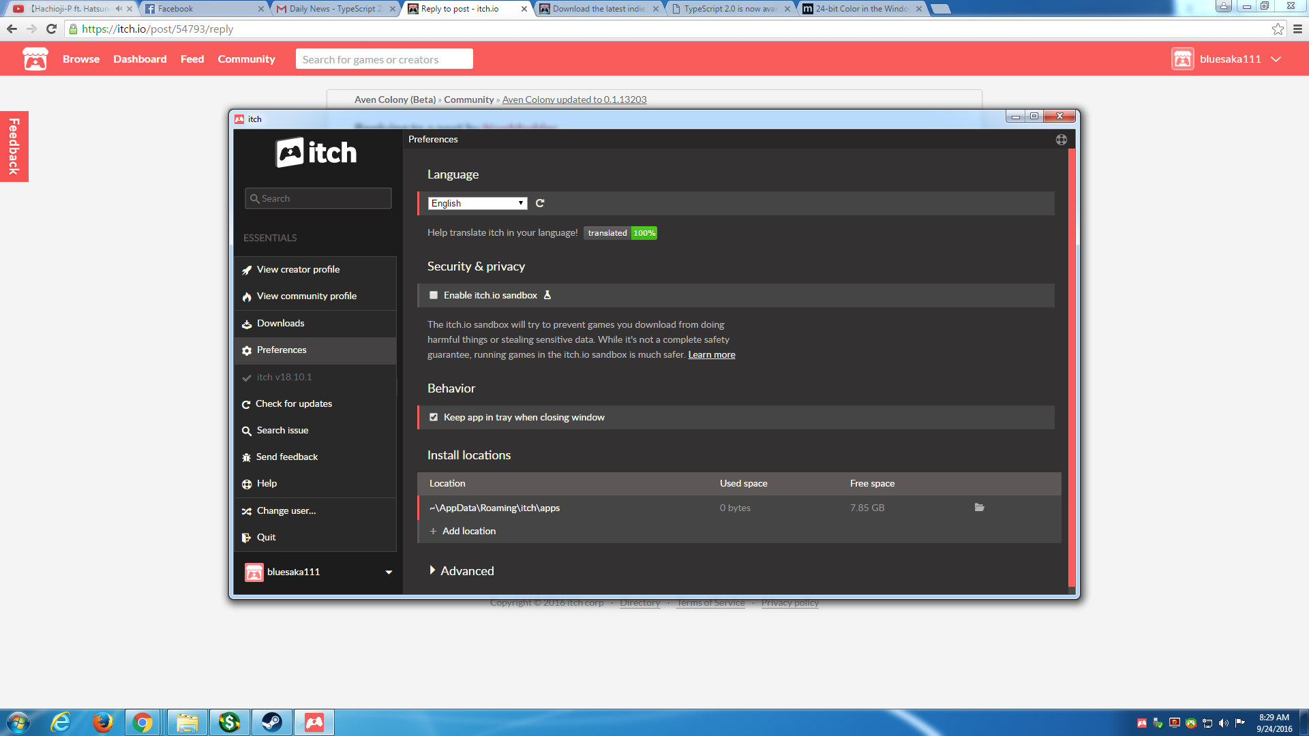Select Send feedback in sidebar
The width and height of the screenshot is (1309, 736).
[x=316, y=457]
